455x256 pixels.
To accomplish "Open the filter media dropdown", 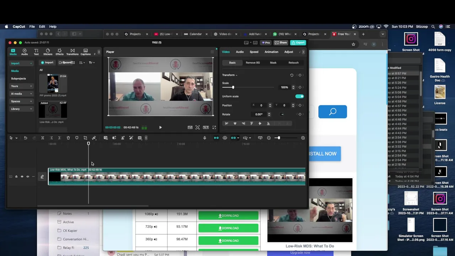I will tap(92, 63).
